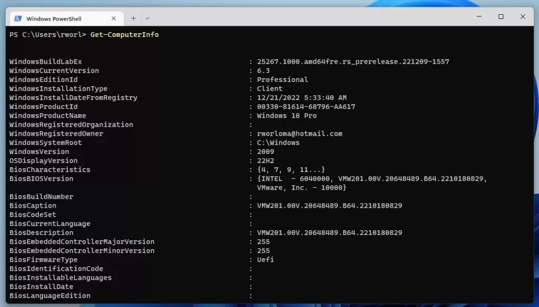This screenshot has width=539, height=307.
Task: Click the Professional edition value
Action: point(283,80)
